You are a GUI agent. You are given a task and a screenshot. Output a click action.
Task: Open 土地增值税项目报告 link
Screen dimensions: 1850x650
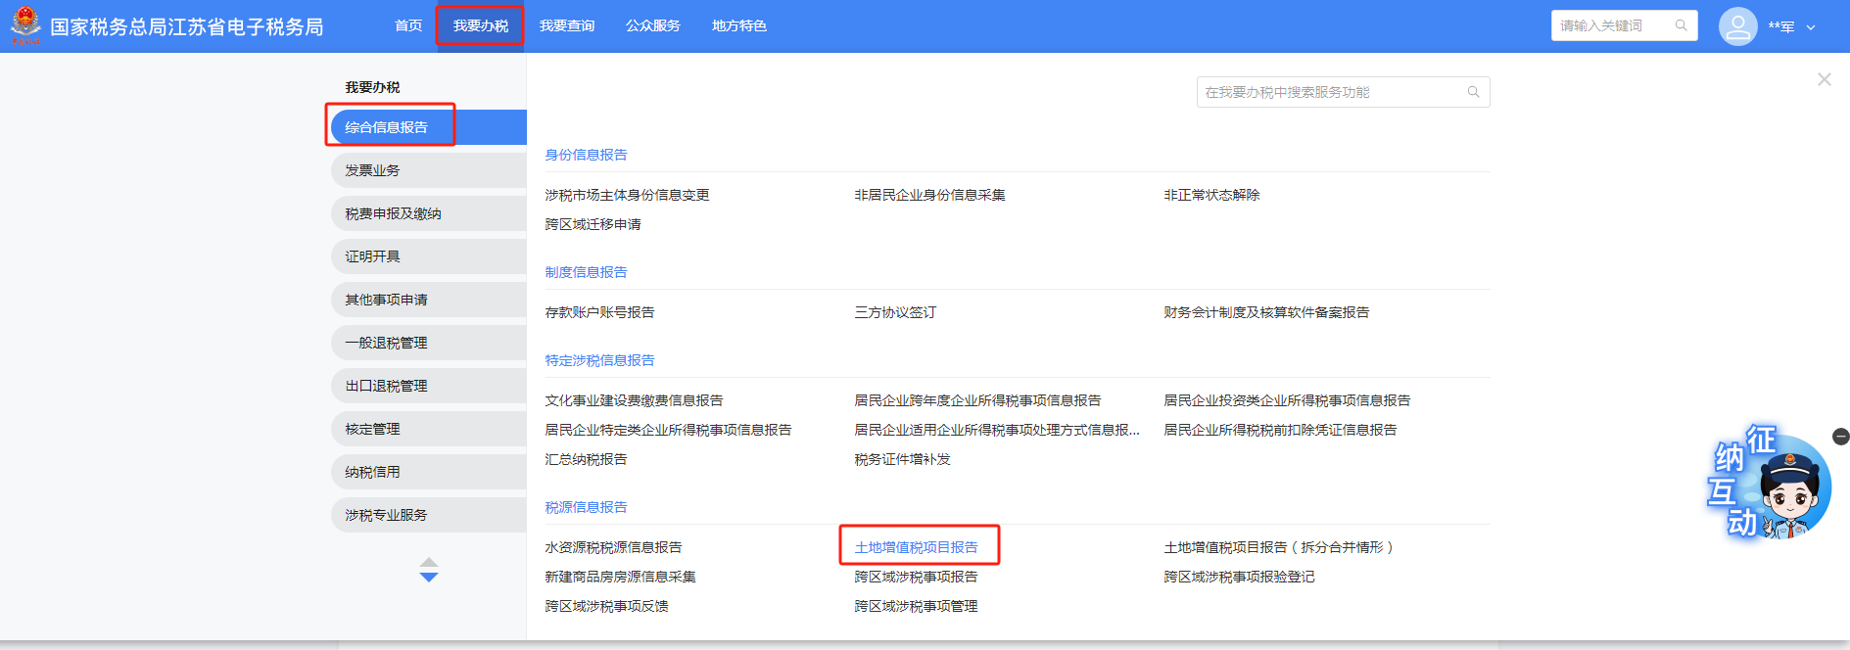(x=916, y=547)
